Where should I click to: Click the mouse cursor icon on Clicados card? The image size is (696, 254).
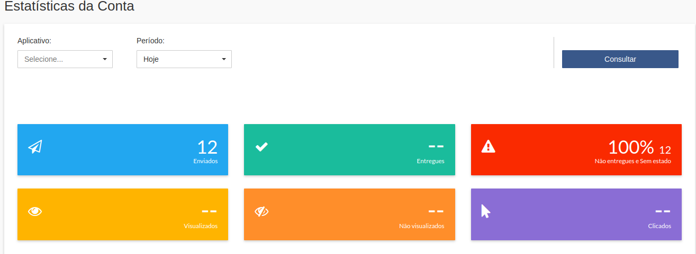click(x=485, y=211)
